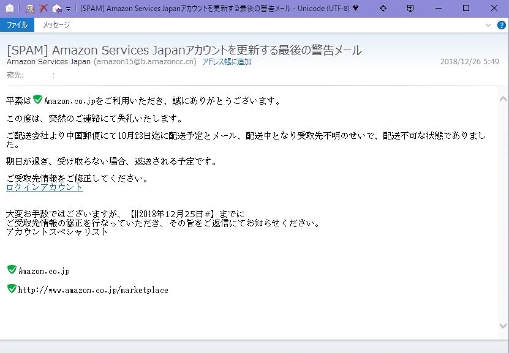Click sender address amazon15@b.amazoncc.cn
The image size is (509, 353).
pos(145,62)
